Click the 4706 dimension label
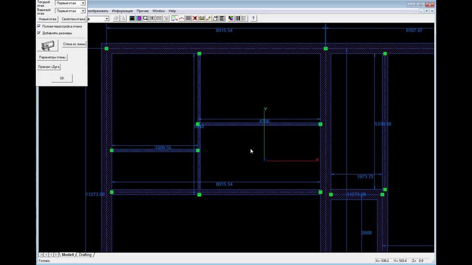Viewport: 472px width, 265px height. point(264,121)
